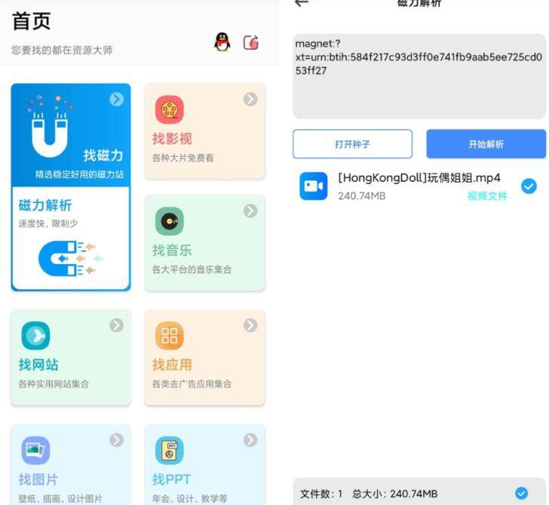Image resolution: width=549 pixels, height=505 pixels.
Task: Tap the 找音乐 vinyl record icon
Action: coord(169,222)
